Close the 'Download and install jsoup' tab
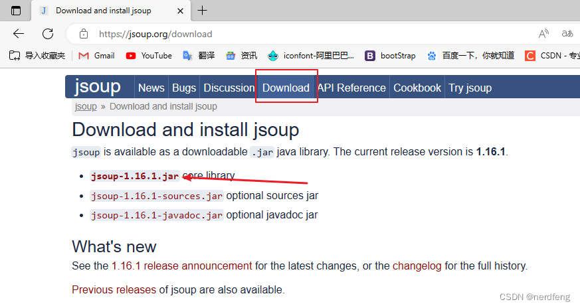580x308 pixels. tap(180, 11)
